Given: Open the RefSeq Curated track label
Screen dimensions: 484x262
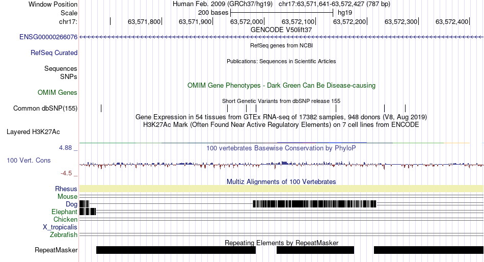Looking at the screenshot, I should click(x=54, y=53).
